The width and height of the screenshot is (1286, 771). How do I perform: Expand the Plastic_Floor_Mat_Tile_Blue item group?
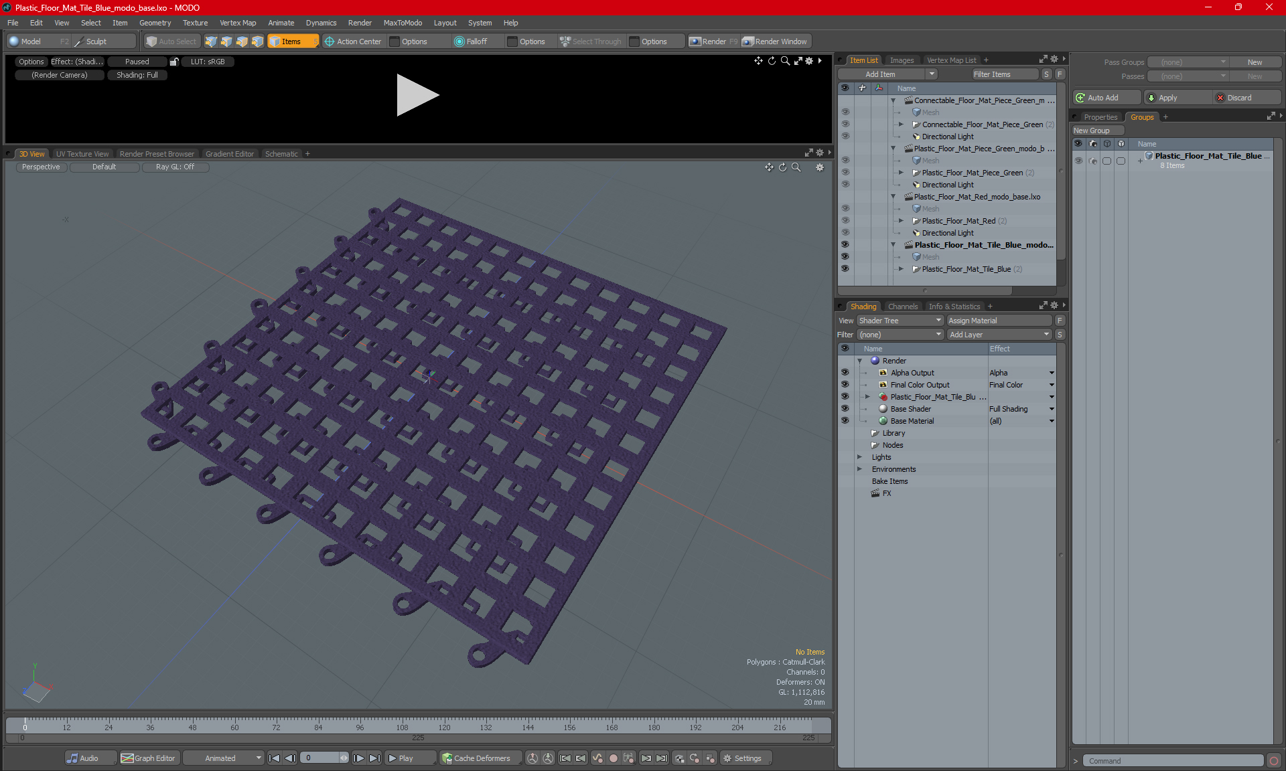(x=901, y=269)
